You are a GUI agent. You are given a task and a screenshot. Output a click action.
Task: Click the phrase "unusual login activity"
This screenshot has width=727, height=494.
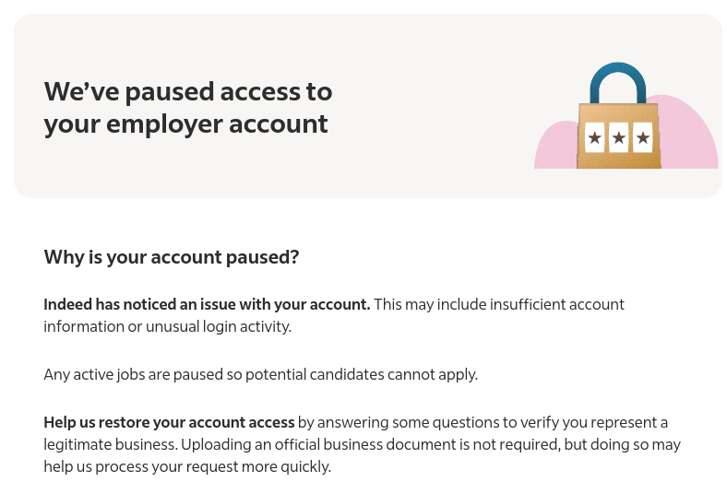click(218, 326)
